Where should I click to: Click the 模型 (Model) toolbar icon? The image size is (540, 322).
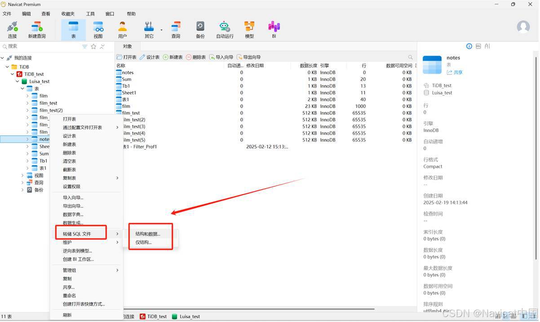[x=249, y=30]
